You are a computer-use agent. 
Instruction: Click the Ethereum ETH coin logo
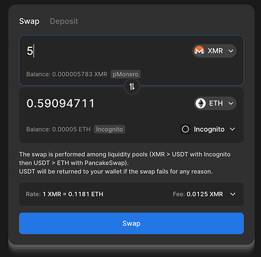click(x=201, y=103)
